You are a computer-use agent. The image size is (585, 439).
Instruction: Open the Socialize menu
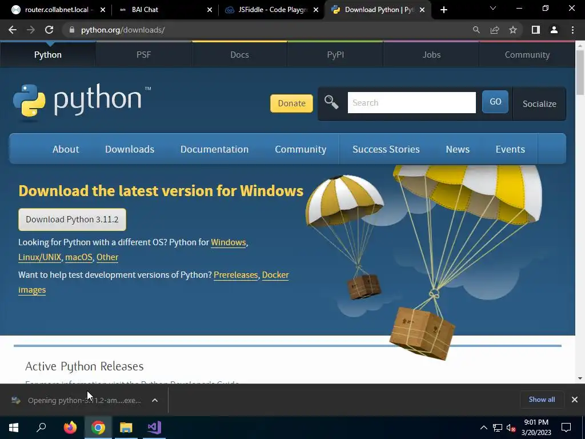[539, 104]
